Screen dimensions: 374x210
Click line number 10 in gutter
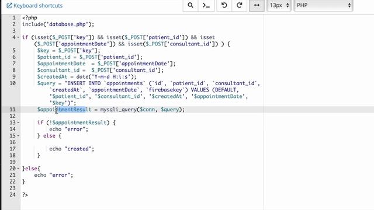click(x=12, y=83)
